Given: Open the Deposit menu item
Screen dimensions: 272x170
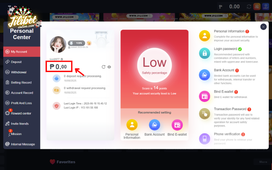Looking at the screenshot, I should pyautogui.click(x=22, y=62).
